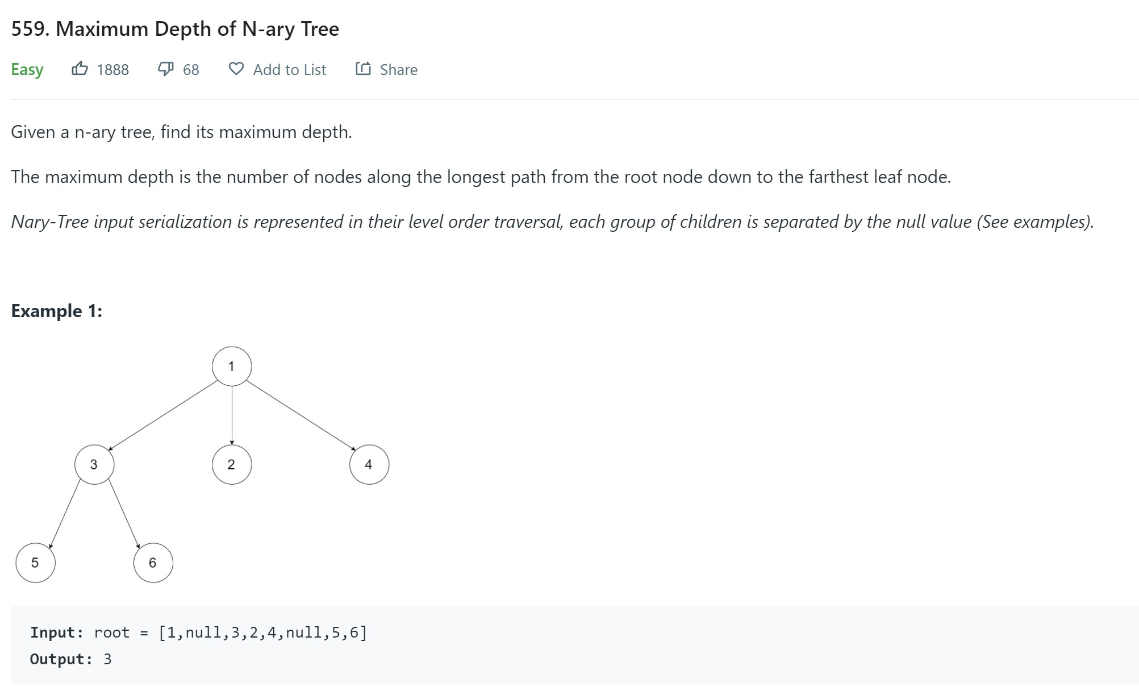Click the Share text link
Viewport: 1139px width, 691px height.
[398, 70]
